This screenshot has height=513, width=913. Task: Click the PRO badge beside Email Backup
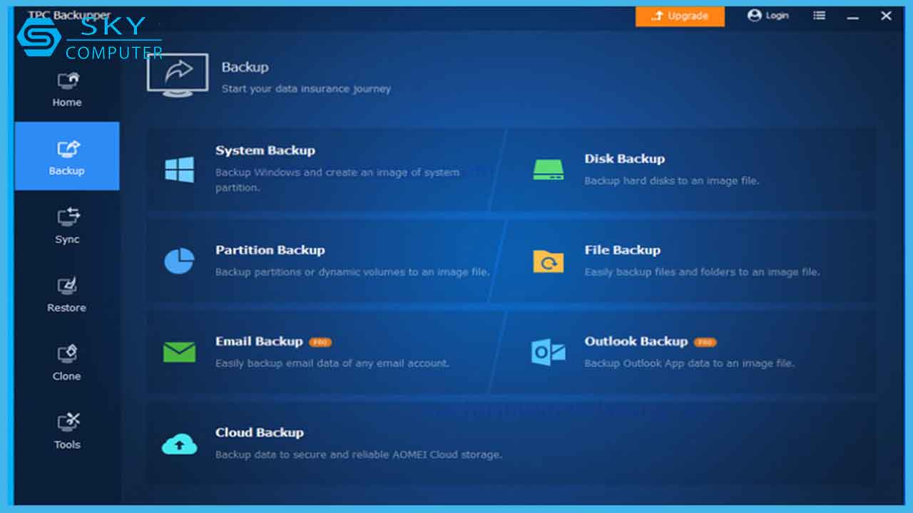click(320, 342)
